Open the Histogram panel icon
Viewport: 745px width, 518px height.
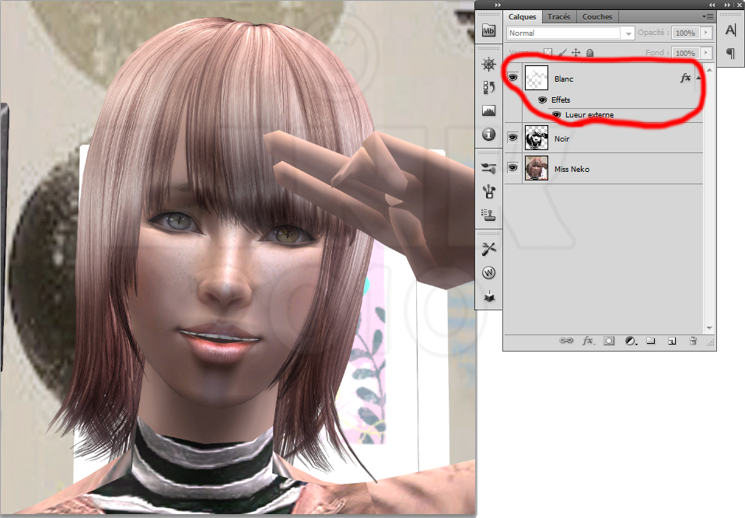488,111
